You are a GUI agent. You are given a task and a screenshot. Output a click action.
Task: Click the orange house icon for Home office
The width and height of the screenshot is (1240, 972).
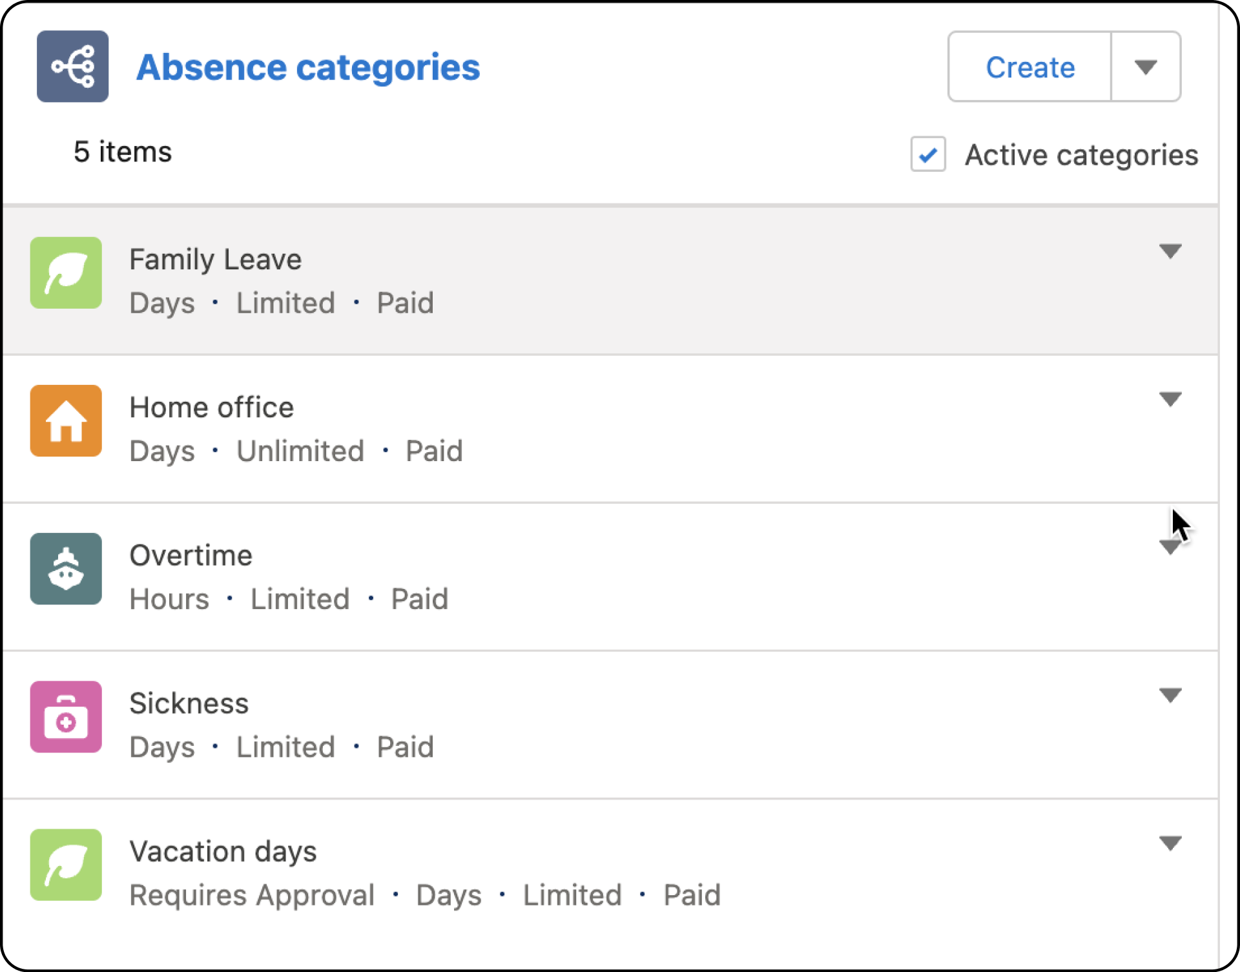tap(65, 420)
